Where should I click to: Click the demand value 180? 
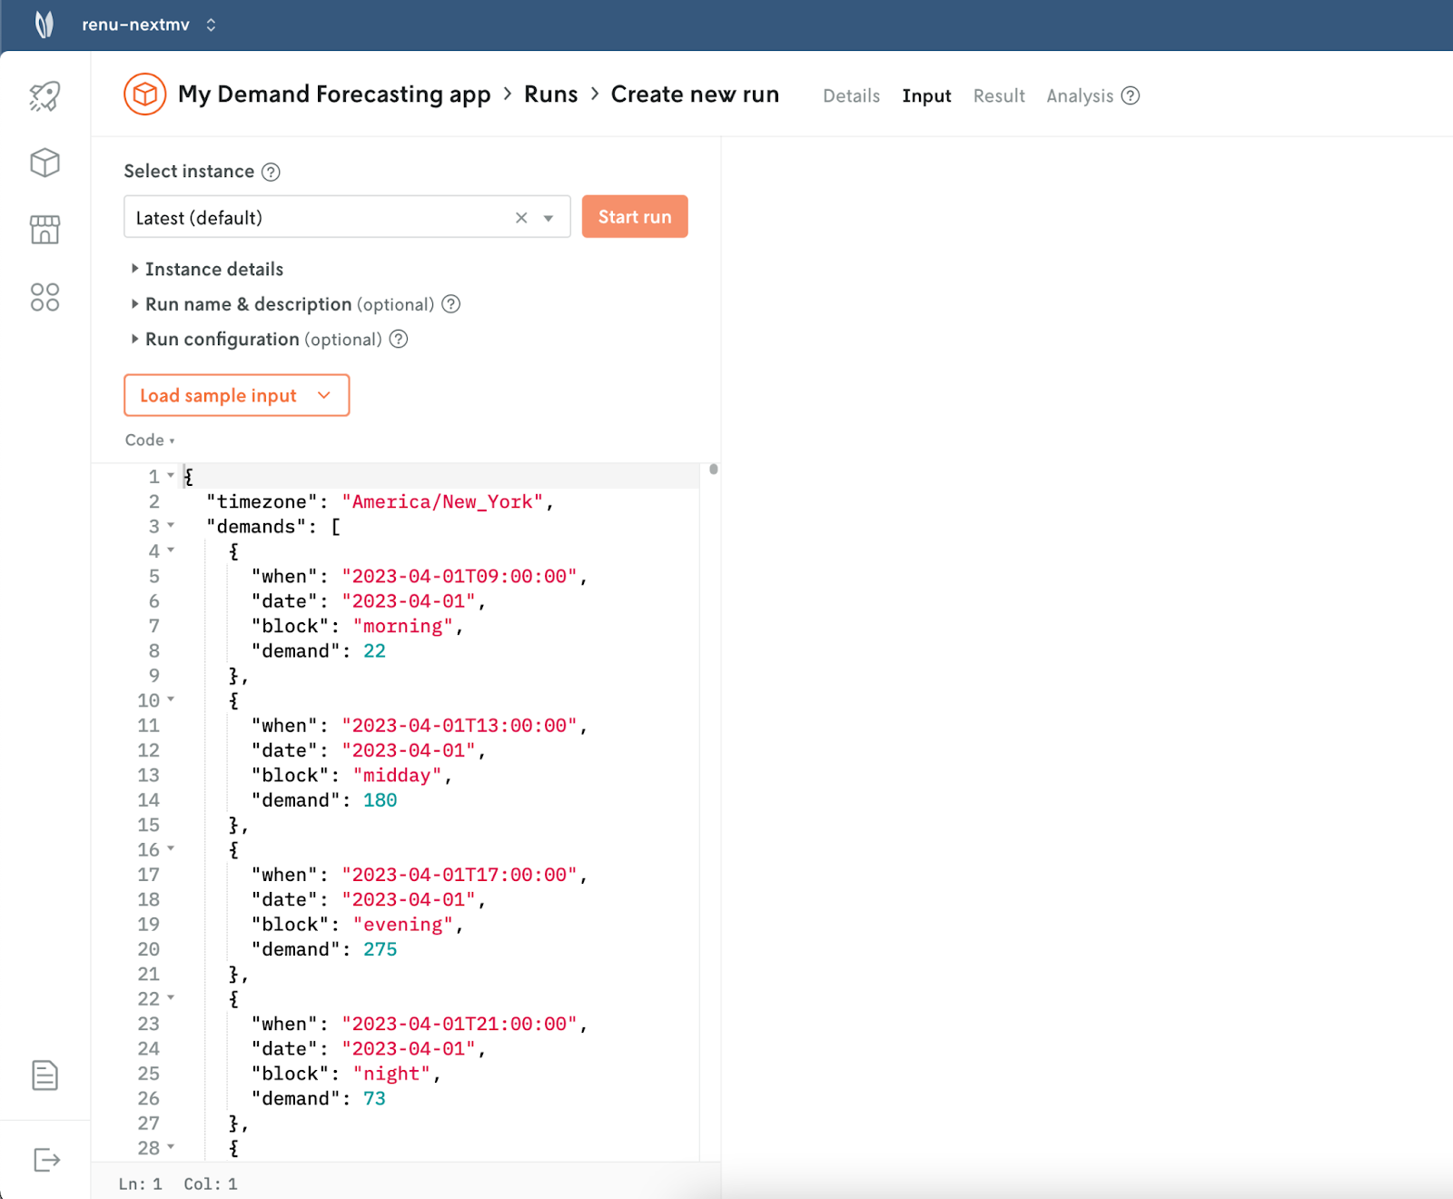point(381,799)
